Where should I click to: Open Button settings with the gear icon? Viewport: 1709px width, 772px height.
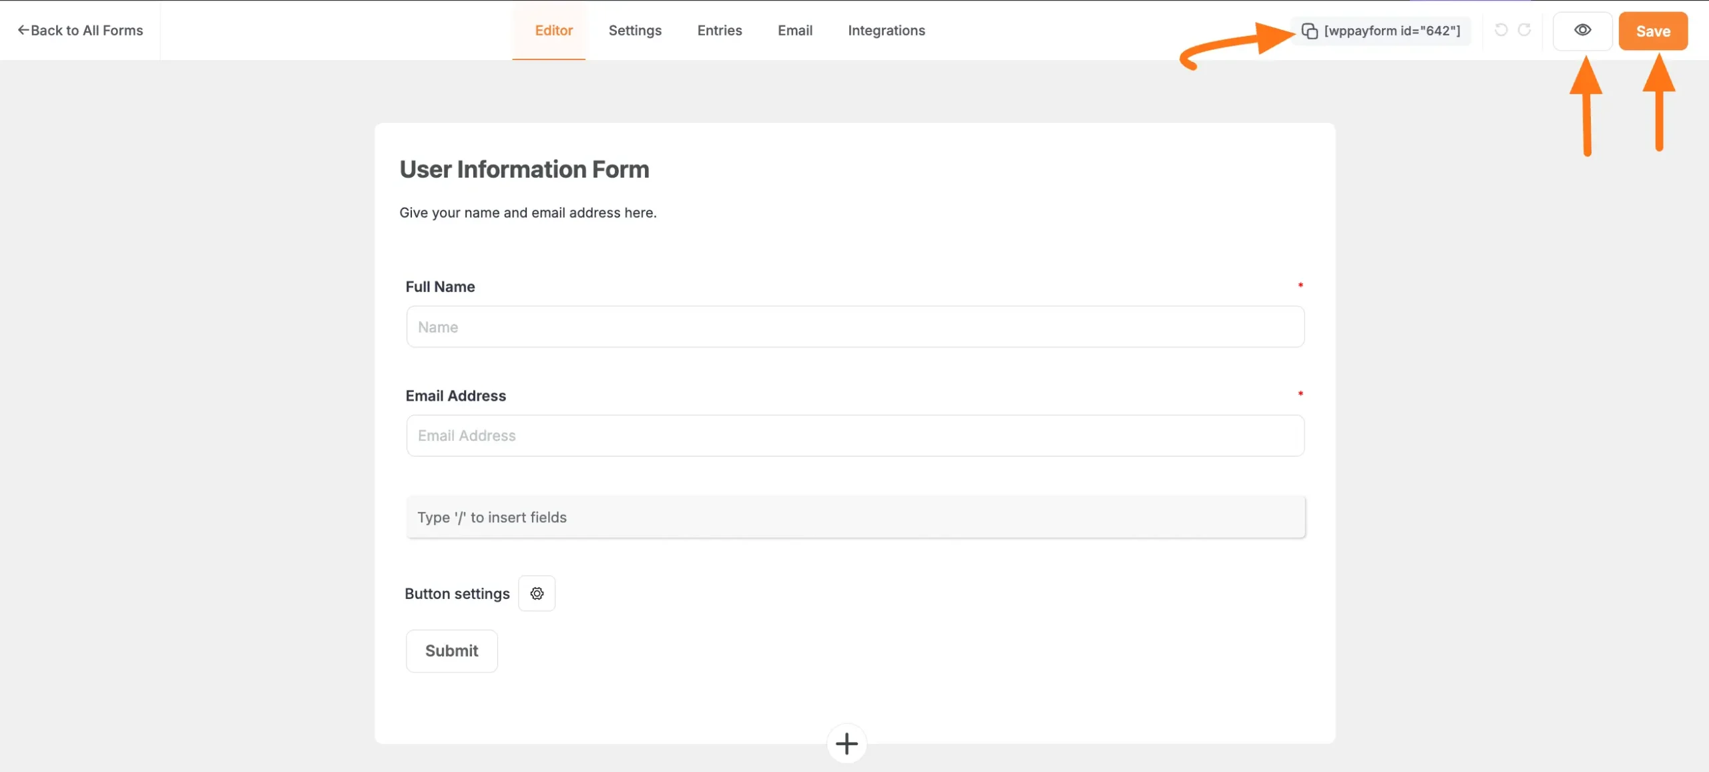(x=537, y=593)
